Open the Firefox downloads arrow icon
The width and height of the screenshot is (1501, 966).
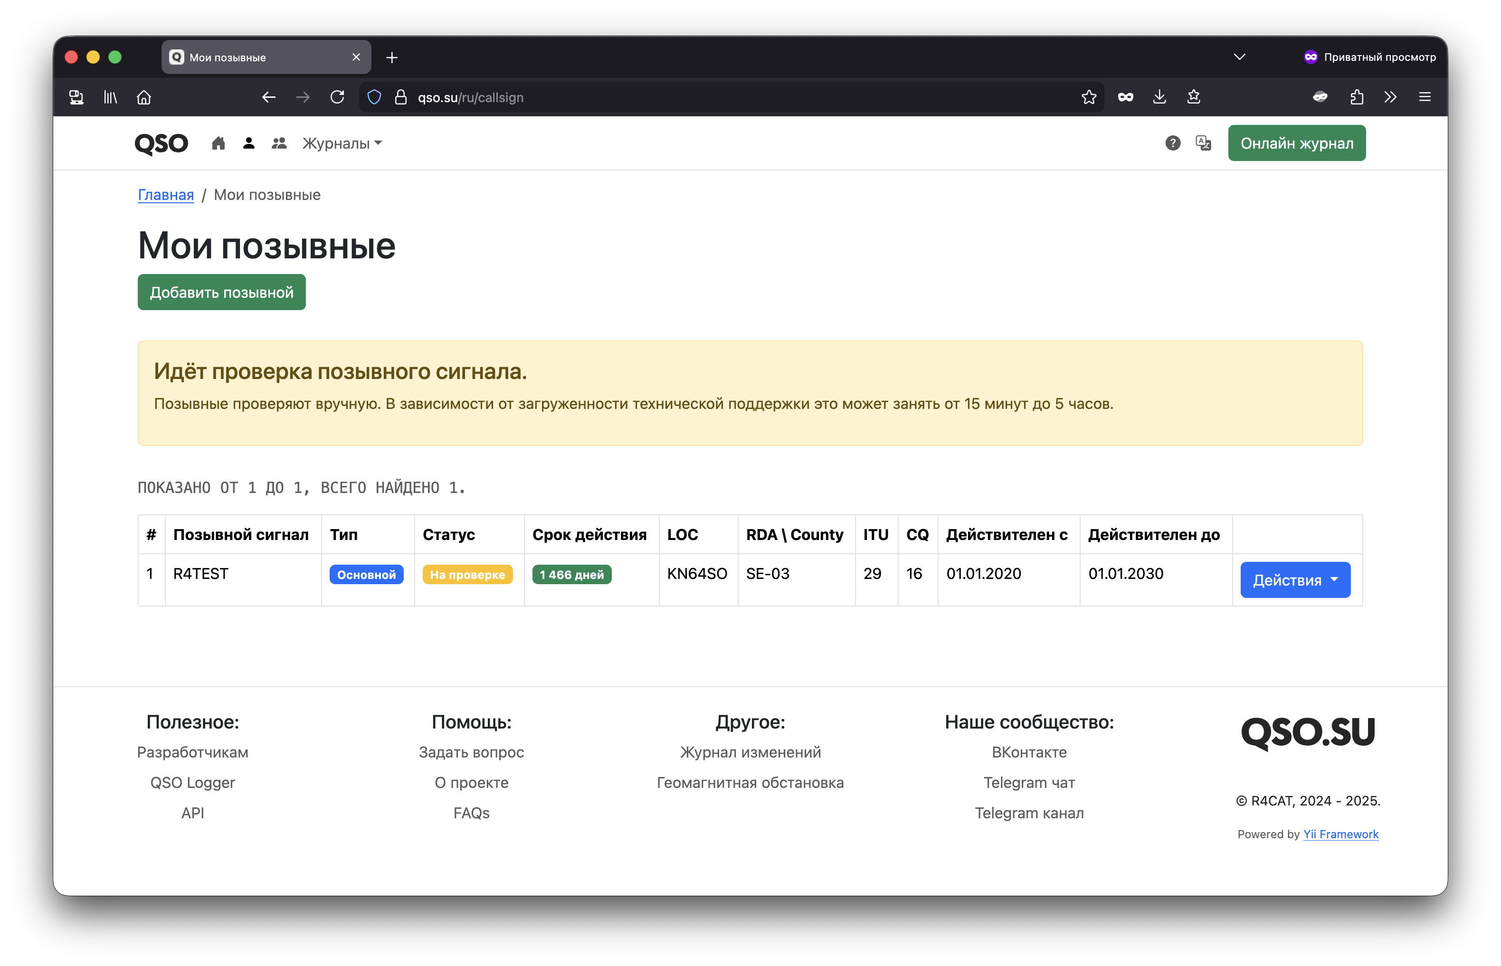tap(1159, 97)
